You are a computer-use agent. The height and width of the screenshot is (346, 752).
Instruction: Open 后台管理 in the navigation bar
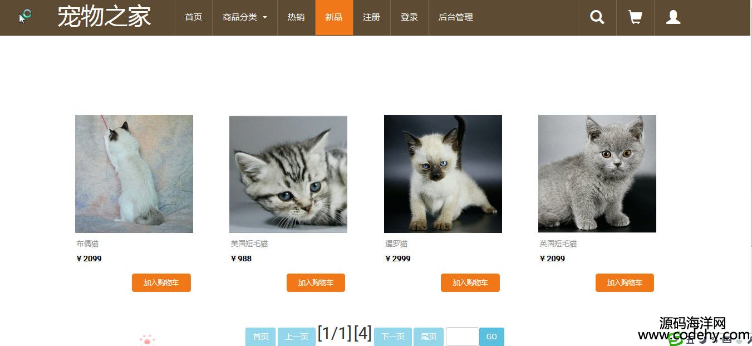(456, 17)
